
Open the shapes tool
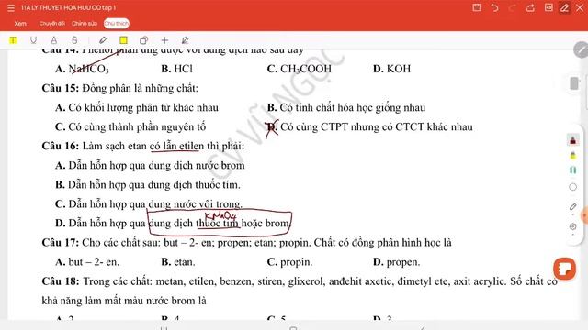144,40
